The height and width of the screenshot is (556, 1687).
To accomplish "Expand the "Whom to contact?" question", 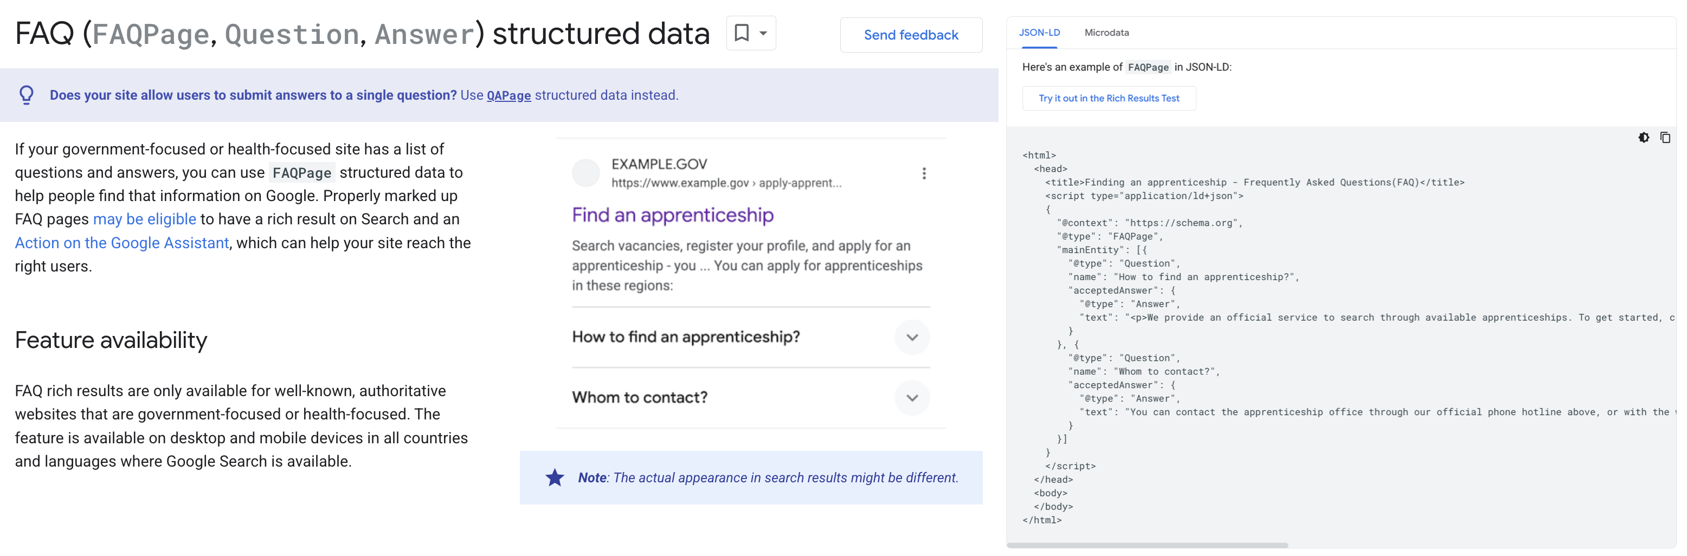I will [912, 398].
